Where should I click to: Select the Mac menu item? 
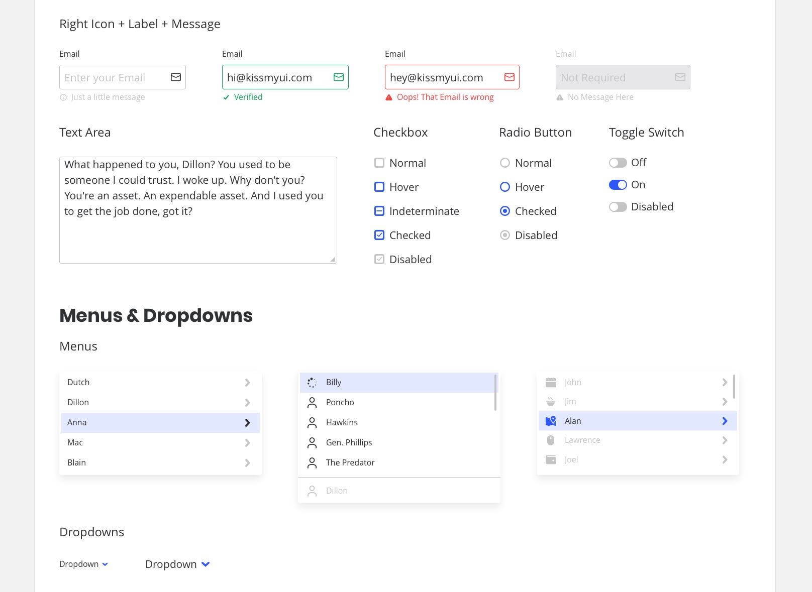(x=160, y=443)
